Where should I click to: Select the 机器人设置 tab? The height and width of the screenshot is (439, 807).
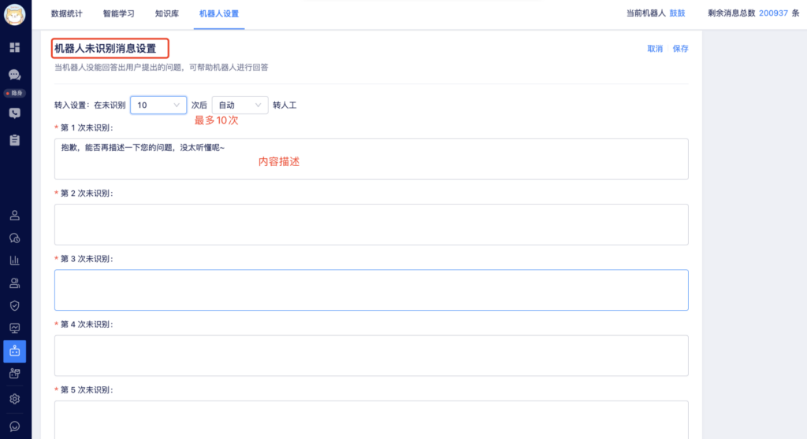tap(219, 13)
